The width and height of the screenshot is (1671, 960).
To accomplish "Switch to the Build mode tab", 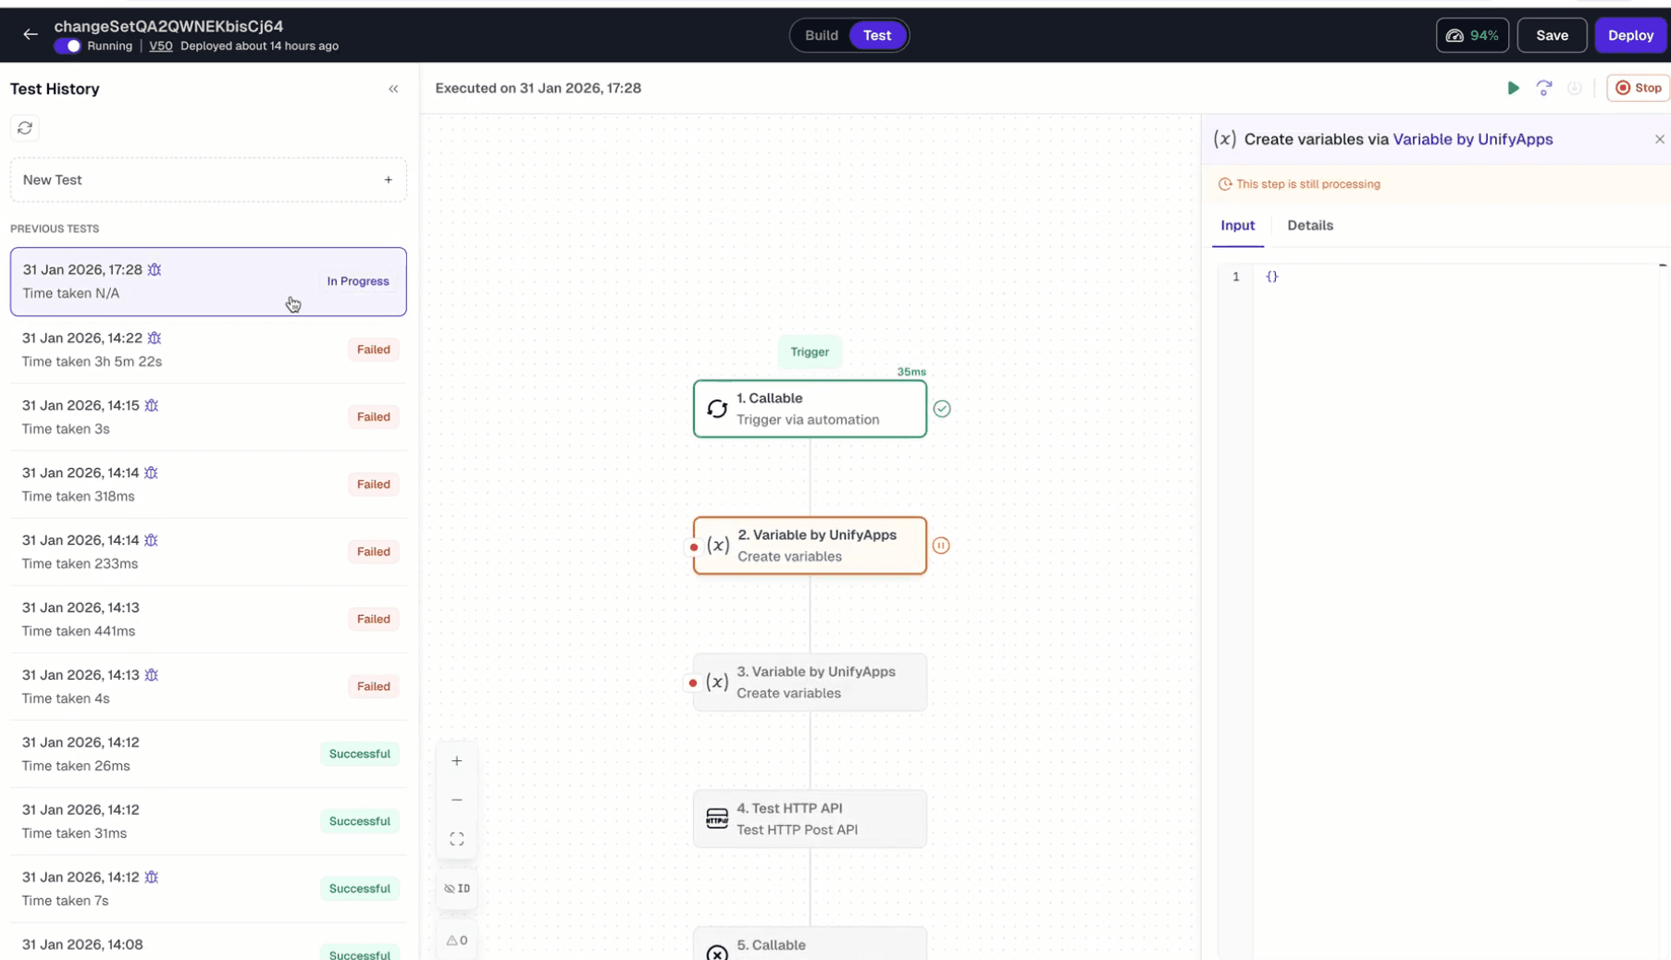I will [821, 35].
